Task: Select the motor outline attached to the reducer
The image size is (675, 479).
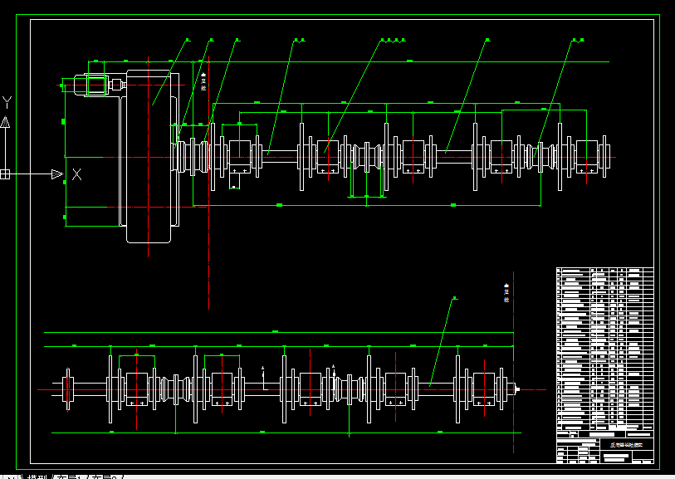Action: tap(91, 86)
